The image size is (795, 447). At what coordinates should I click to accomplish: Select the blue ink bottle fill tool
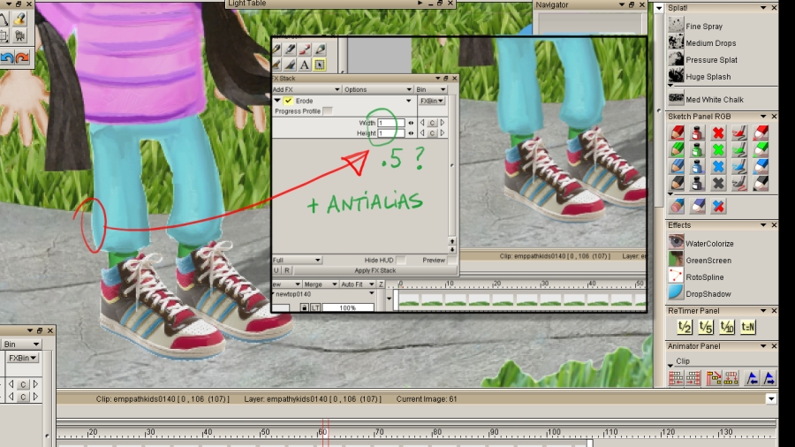click(698, 166)
